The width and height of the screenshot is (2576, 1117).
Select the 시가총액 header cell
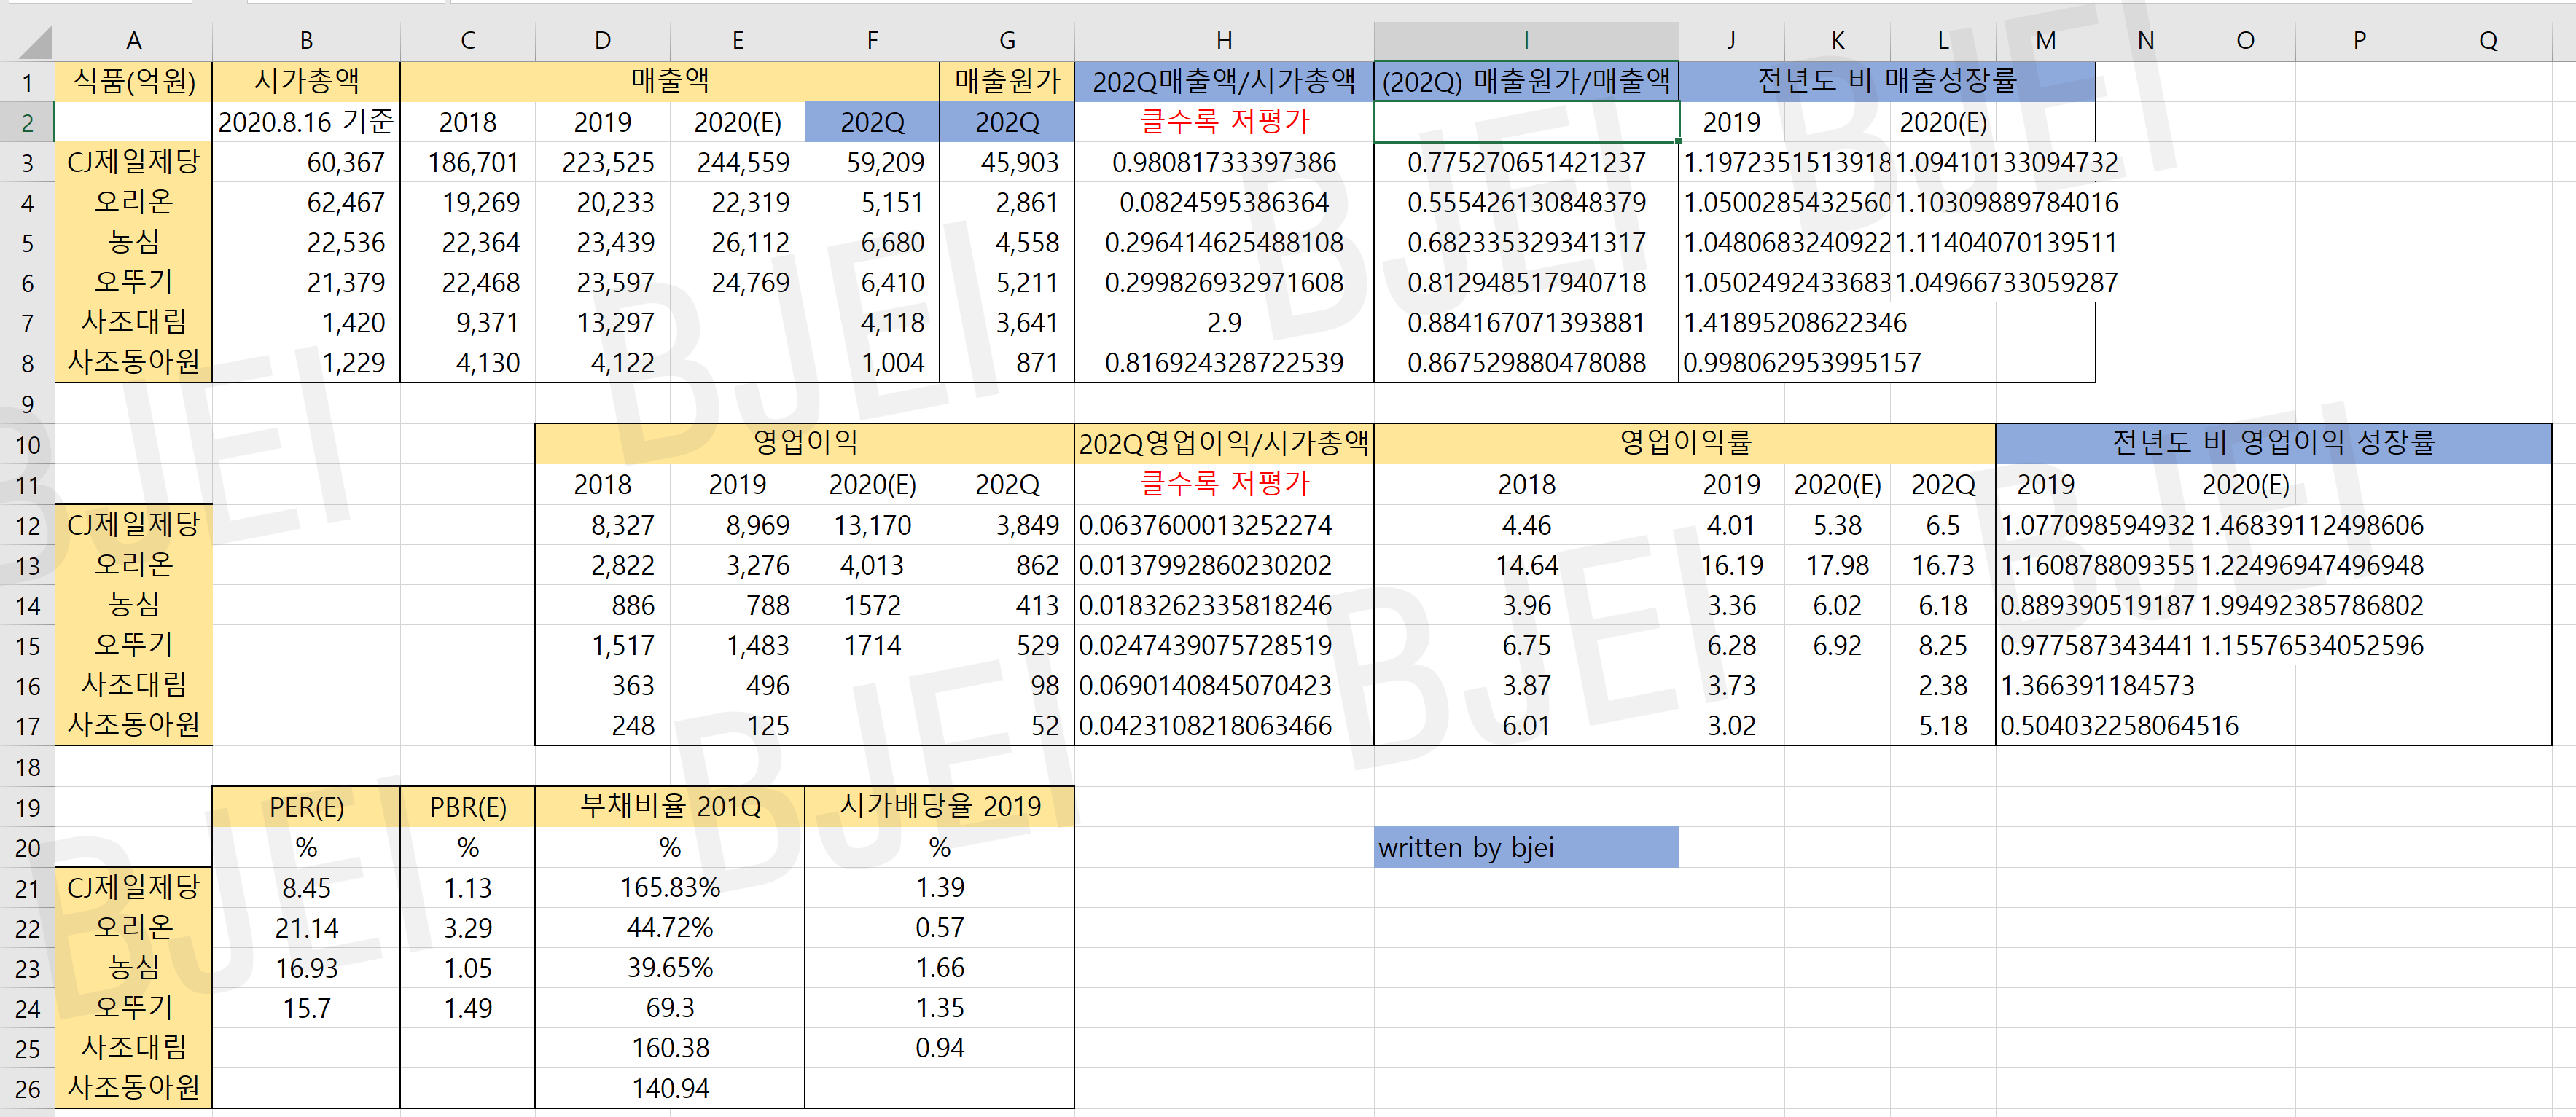pos(306,81)
